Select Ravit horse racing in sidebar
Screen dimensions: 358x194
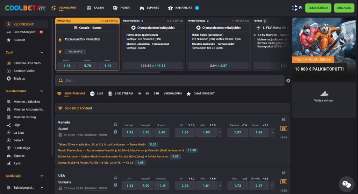[x=17, y=163]
